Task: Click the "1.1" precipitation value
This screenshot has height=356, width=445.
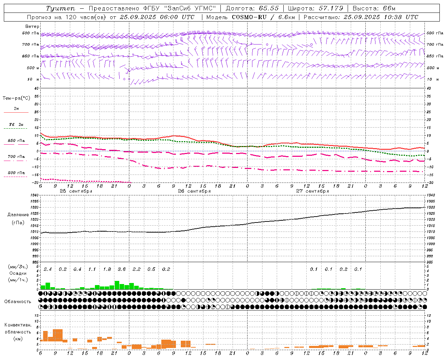Action: pyautogui.click(x=92, y=269)
